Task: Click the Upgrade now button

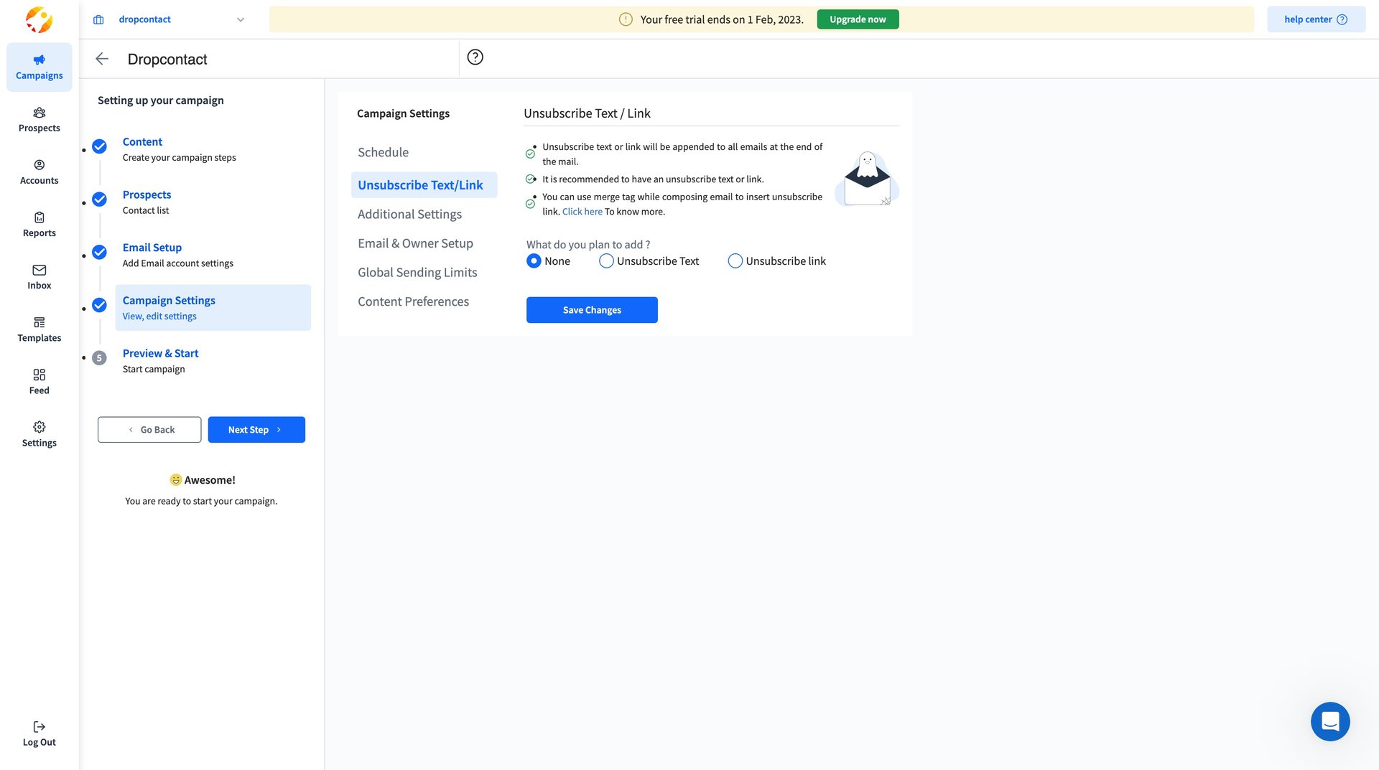Action: click(858, 19)
